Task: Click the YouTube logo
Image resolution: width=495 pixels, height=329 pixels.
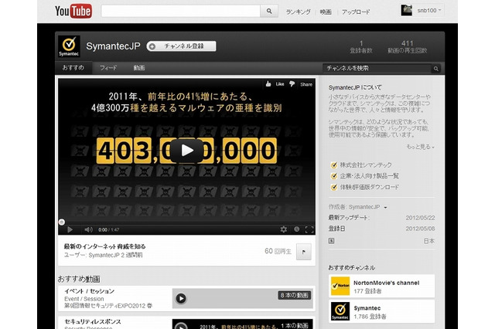Action: [73, 12]
